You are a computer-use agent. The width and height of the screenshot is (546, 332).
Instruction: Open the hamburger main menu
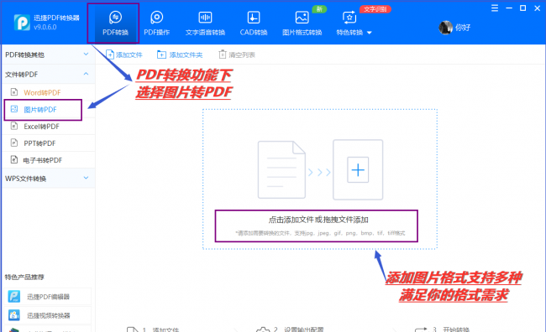[495, 8]
